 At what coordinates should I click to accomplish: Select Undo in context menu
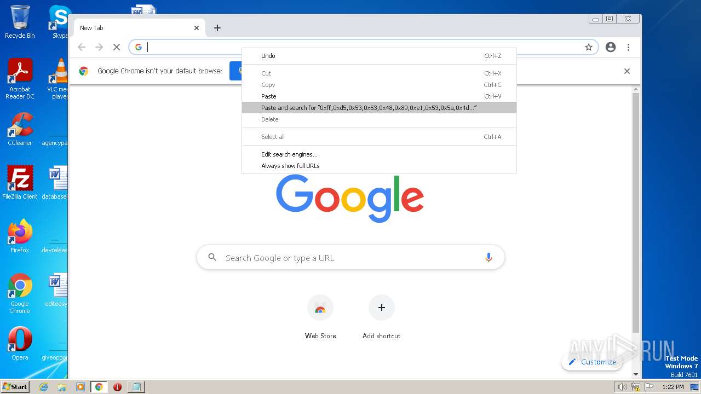click(379, 56)
